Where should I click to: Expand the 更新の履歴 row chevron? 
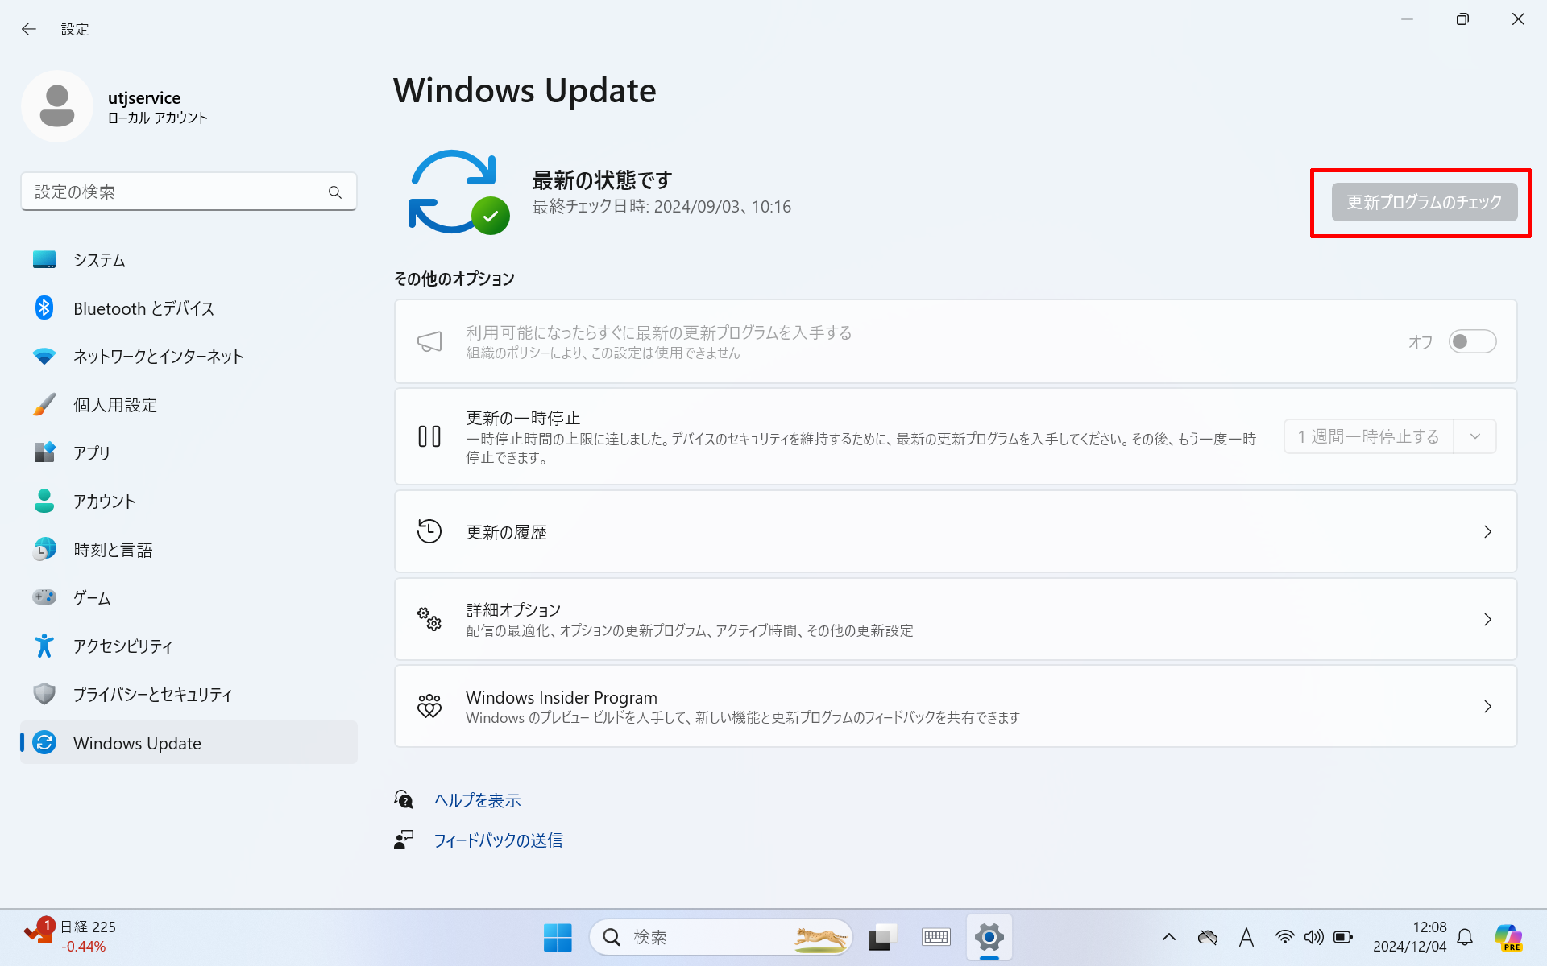1487,532
